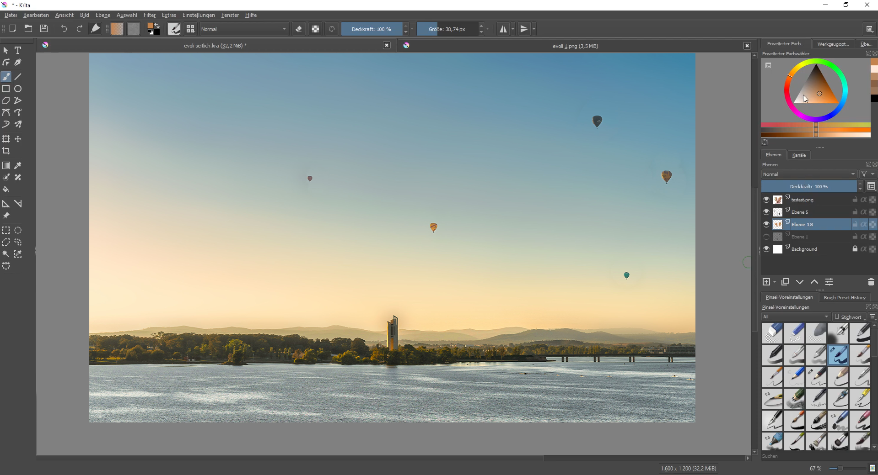Activate the Rectangle tool
The width and height of the screenshot is (878, 475).
coord(6,89)
